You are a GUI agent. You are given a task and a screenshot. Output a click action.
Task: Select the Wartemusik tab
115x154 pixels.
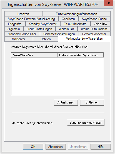[x=66, y=29]
